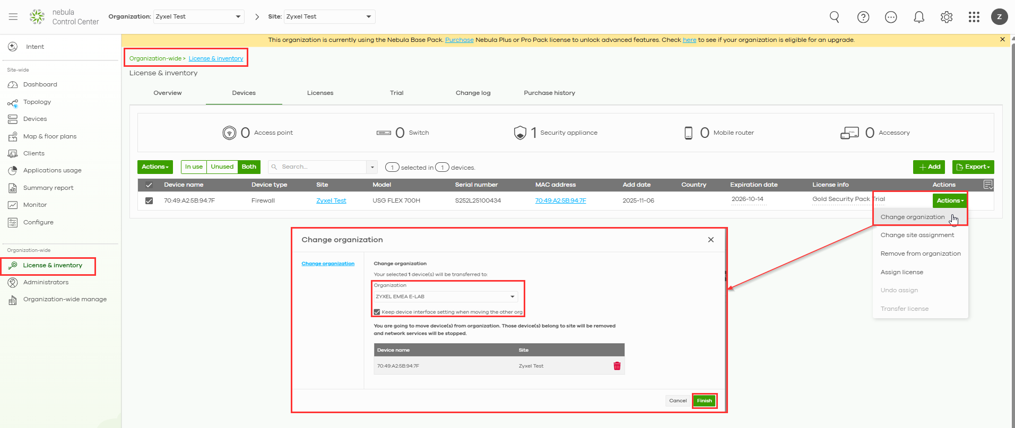Follow the 'here' link in banner
Viewport: 1015px width, 428px height.
[689, 40]
